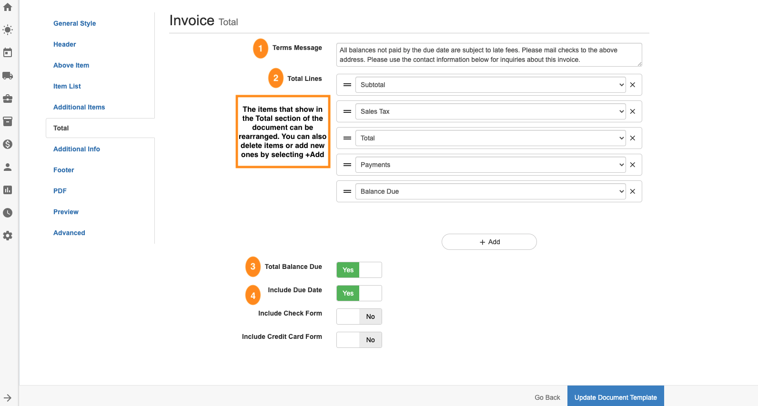758x406 pixels.
Task: Toggle the Include Due Date switch
Action: [x=359, y=293]
